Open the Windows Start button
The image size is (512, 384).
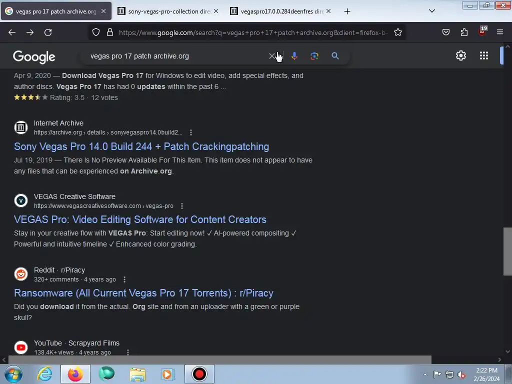[x=13, y=374]
